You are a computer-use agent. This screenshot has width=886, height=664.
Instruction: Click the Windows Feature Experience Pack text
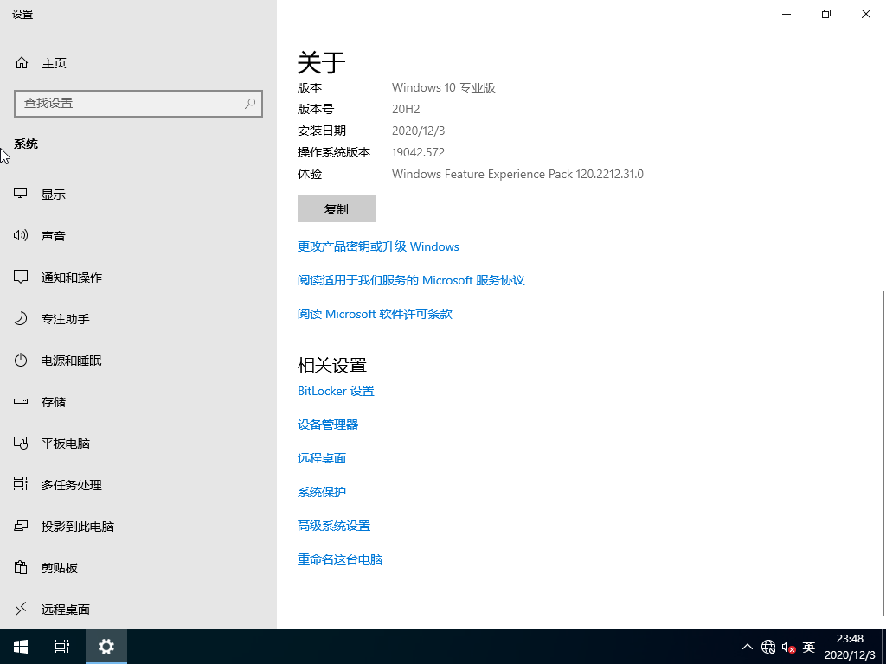tap(517, 174)
